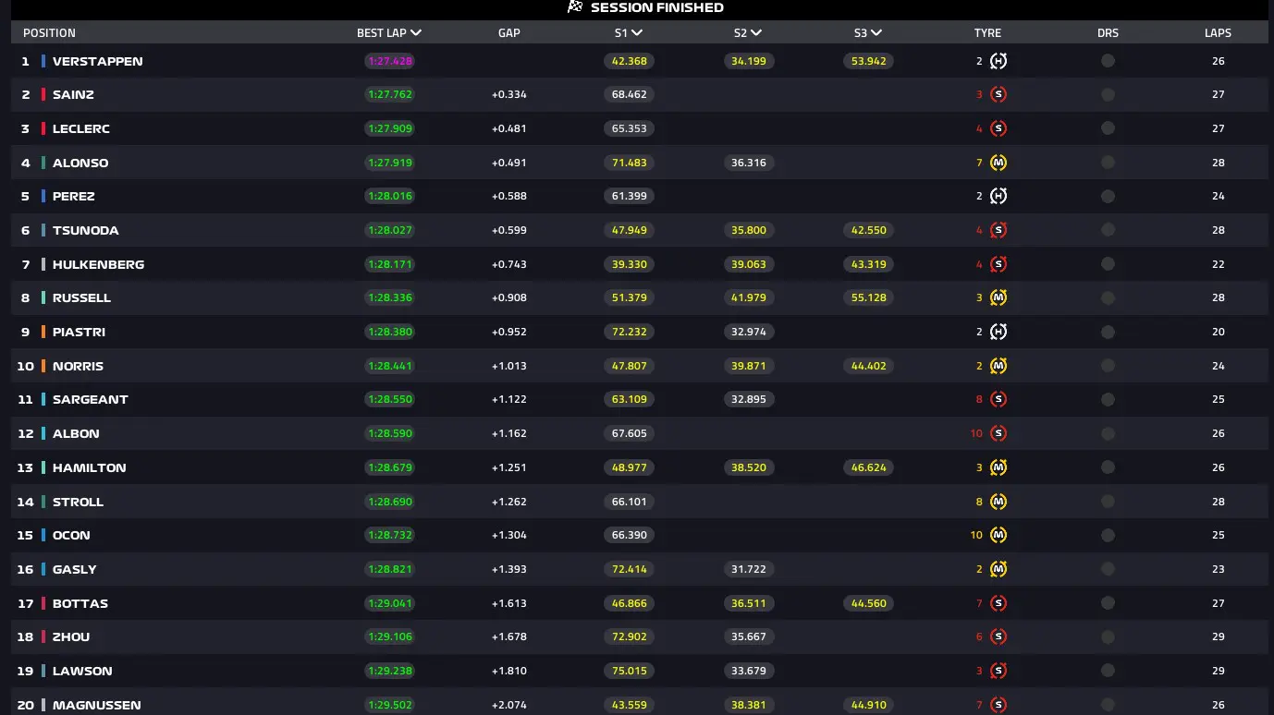Click Sargeant's soft tyre icon
The height and width of the screenshot is (715, 1274).
pyautogui.click(x=998, y=399)
